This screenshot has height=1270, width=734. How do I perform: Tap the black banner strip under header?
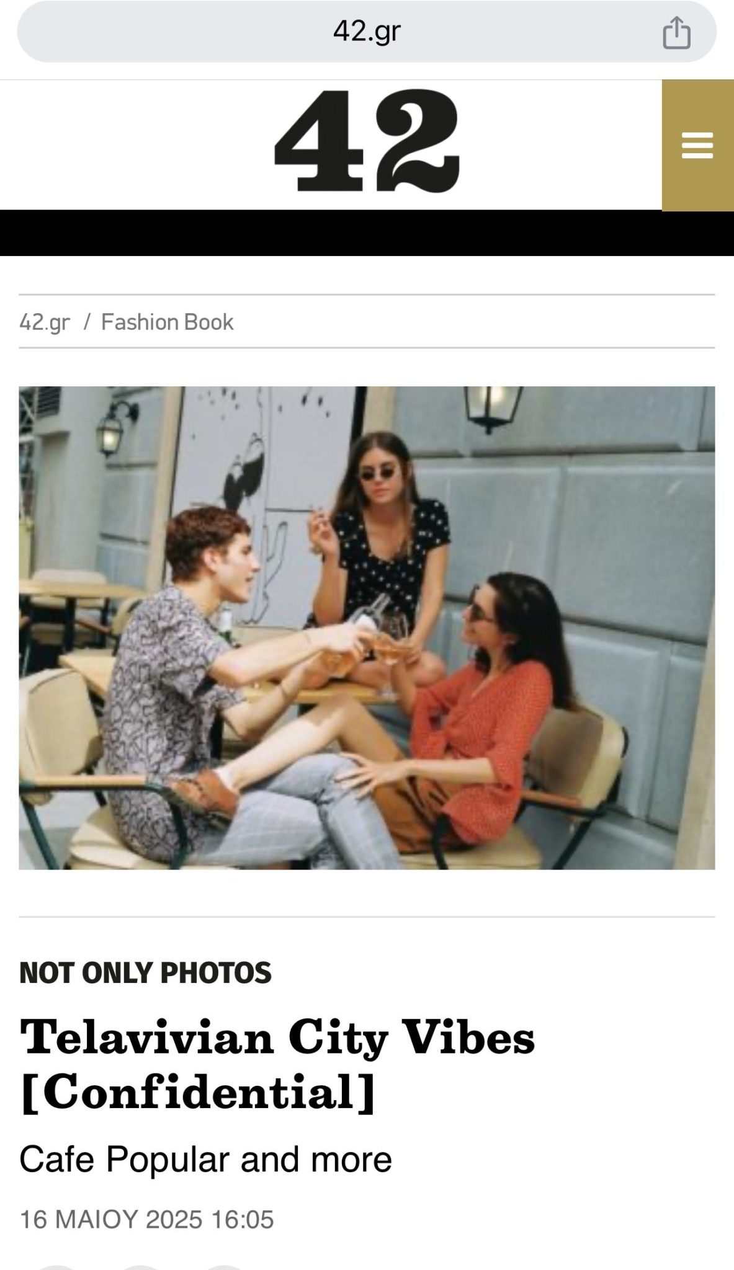coord(367,233)
